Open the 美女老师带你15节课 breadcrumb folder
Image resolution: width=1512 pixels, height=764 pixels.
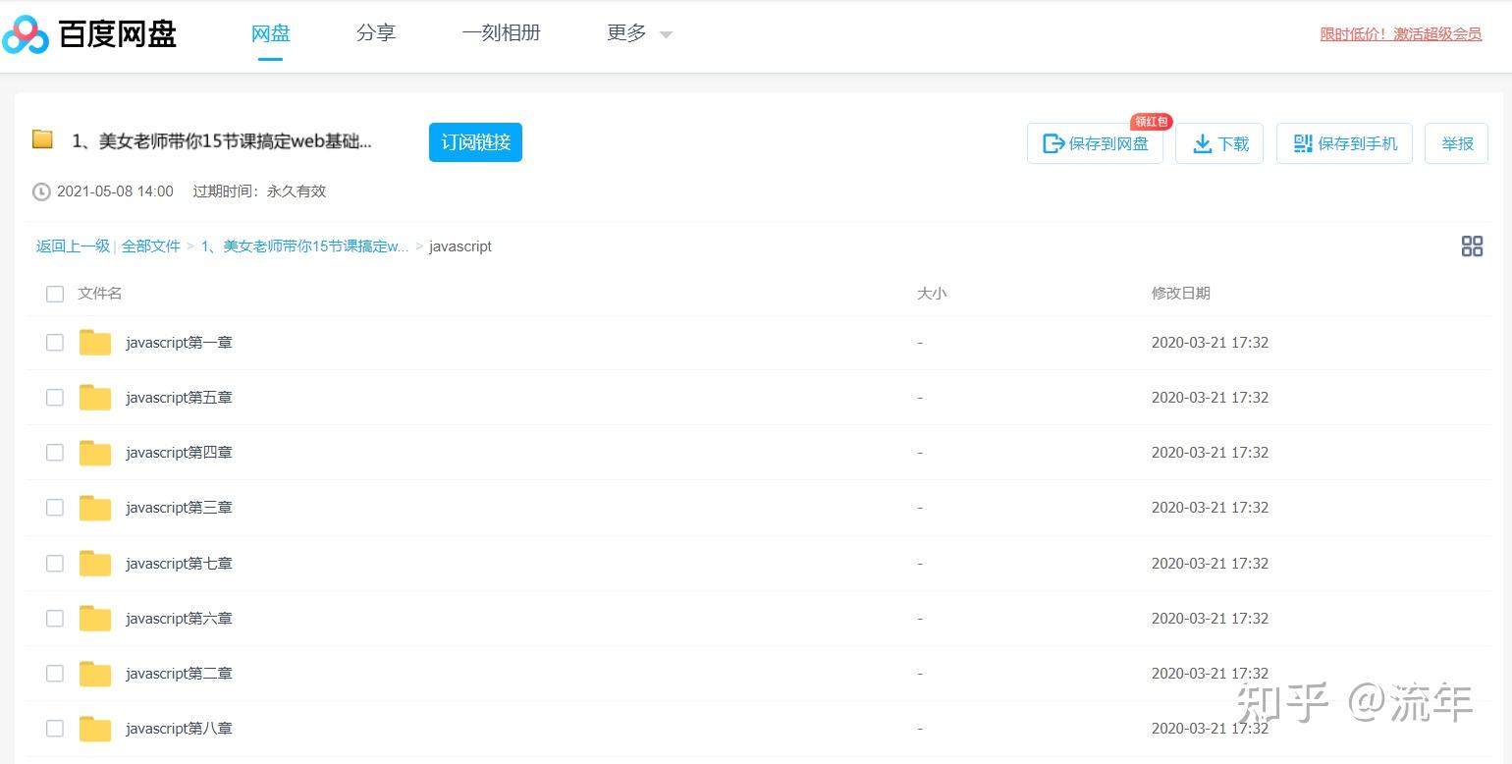point(304,246)
